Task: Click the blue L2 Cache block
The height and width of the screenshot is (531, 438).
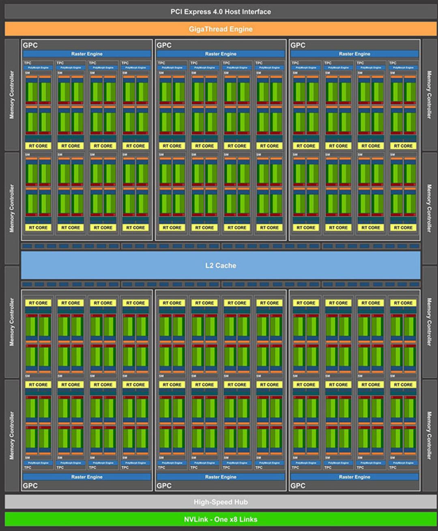Action: click(x=221, y=265)
